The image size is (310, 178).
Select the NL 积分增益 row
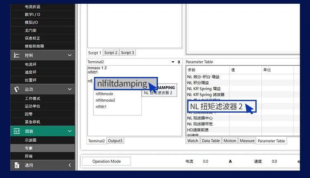point(243,83)
